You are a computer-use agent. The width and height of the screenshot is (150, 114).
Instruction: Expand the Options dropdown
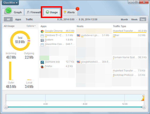[x=31, y=26]
